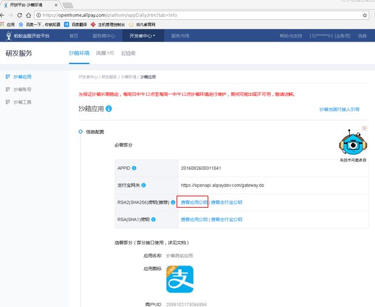Open 消息 in top navigation

(x=362, y=36)
